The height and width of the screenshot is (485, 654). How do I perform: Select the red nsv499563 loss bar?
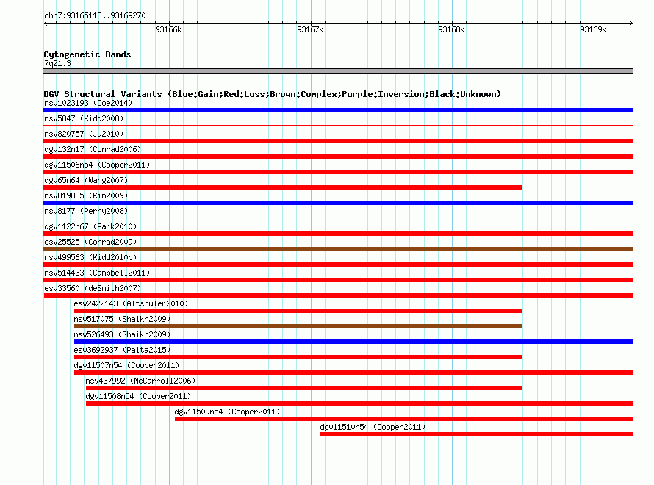pos(338,265)
